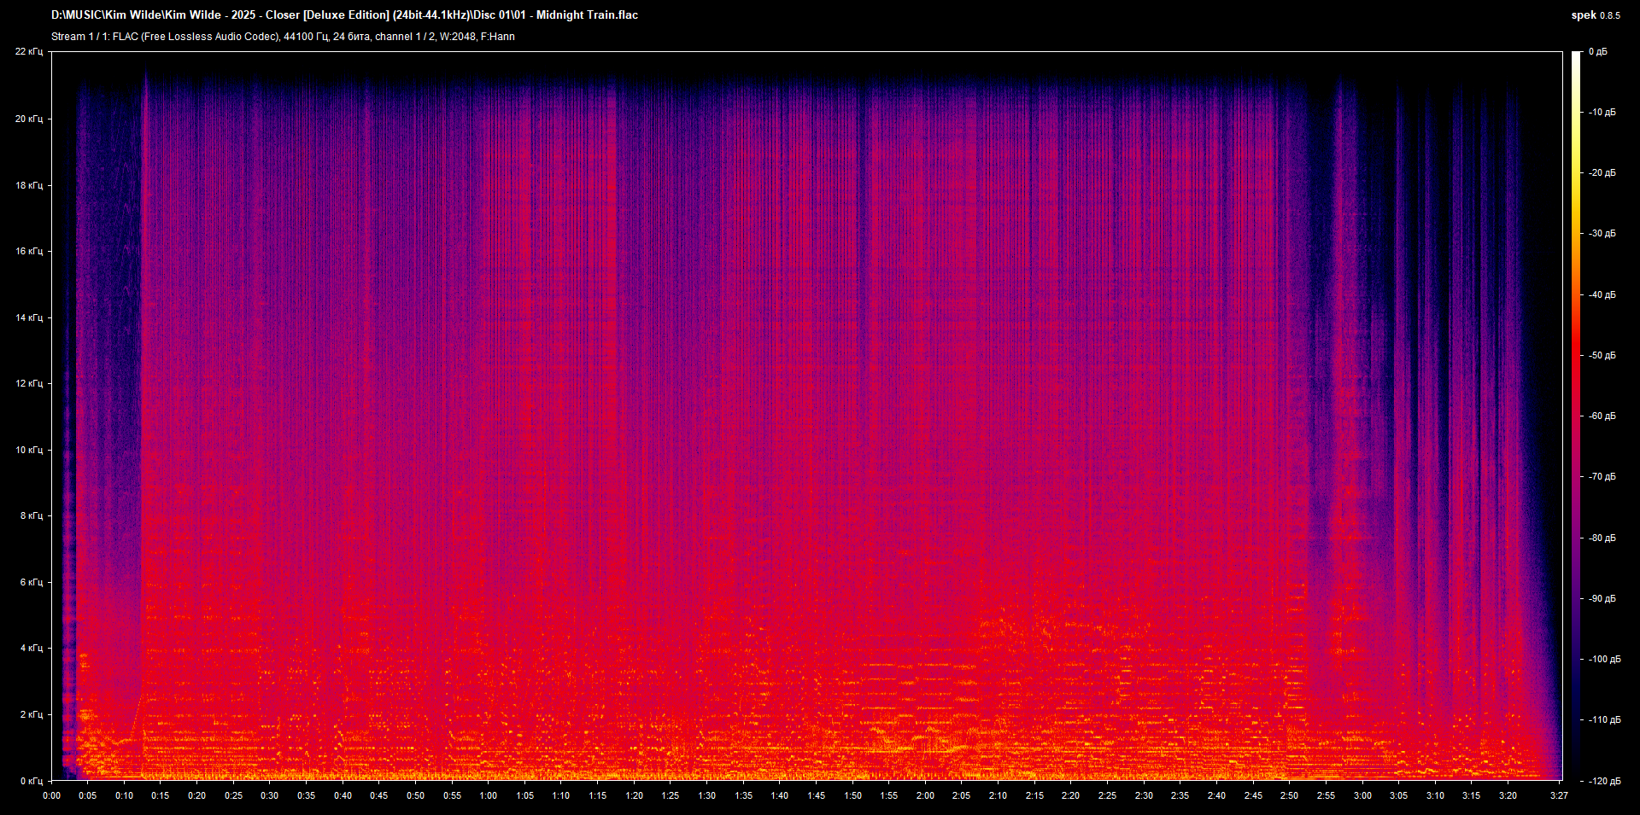Click the file path title text
1640x815 pixels.
click(344, 15)
